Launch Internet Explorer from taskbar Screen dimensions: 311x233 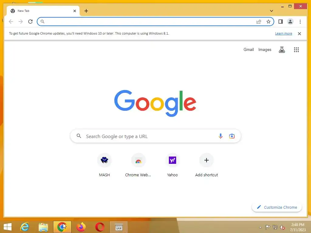(25, 227)
